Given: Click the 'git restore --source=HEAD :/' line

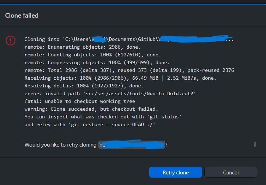Looking at the screenshot, I should click(90, 125).
